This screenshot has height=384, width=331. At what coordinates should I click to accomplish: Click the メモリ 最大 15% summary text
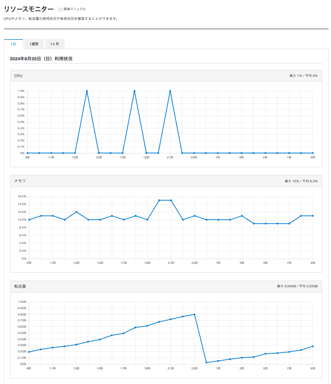[301, 181]
